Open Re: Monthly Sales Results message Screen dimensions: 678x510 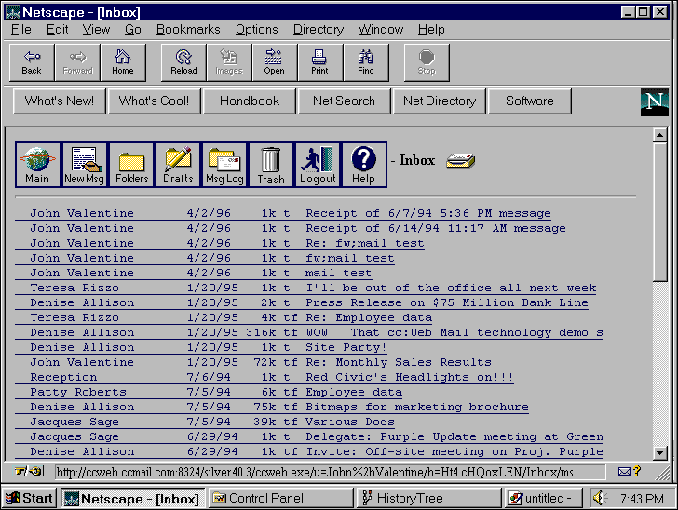[253, 362]
